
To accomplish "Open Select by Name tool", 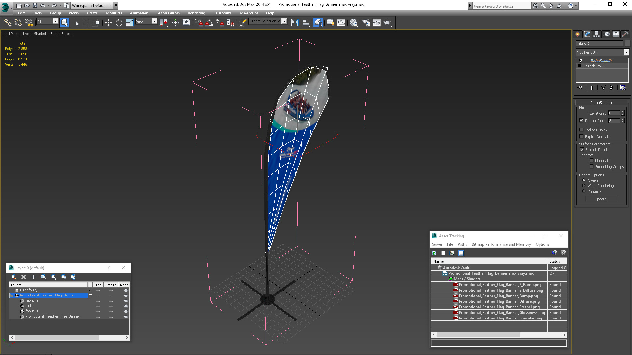I will (75, 22).
